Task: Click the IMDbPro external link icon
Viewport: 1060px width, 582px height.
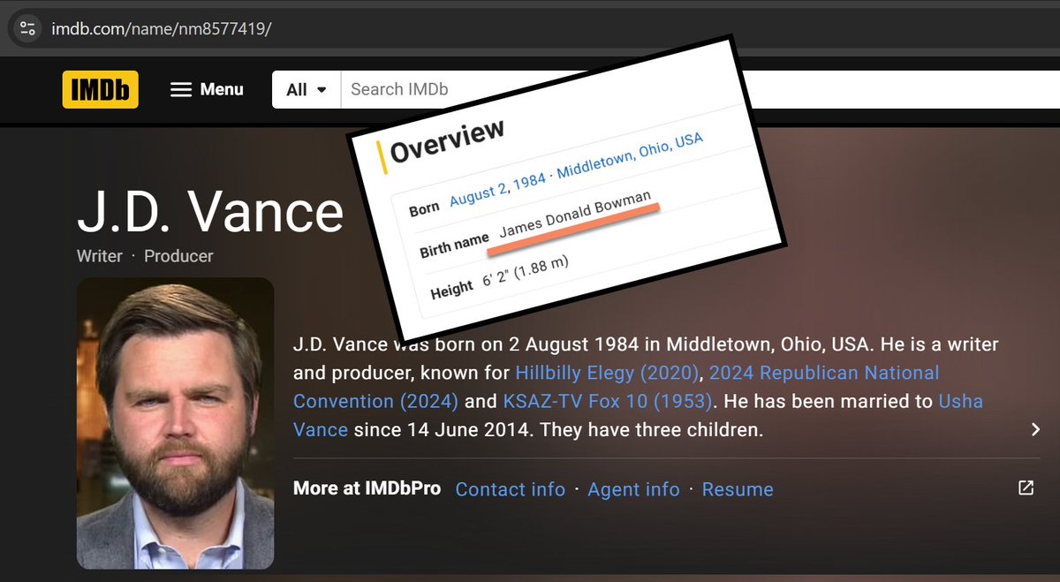Action: 1026,488
